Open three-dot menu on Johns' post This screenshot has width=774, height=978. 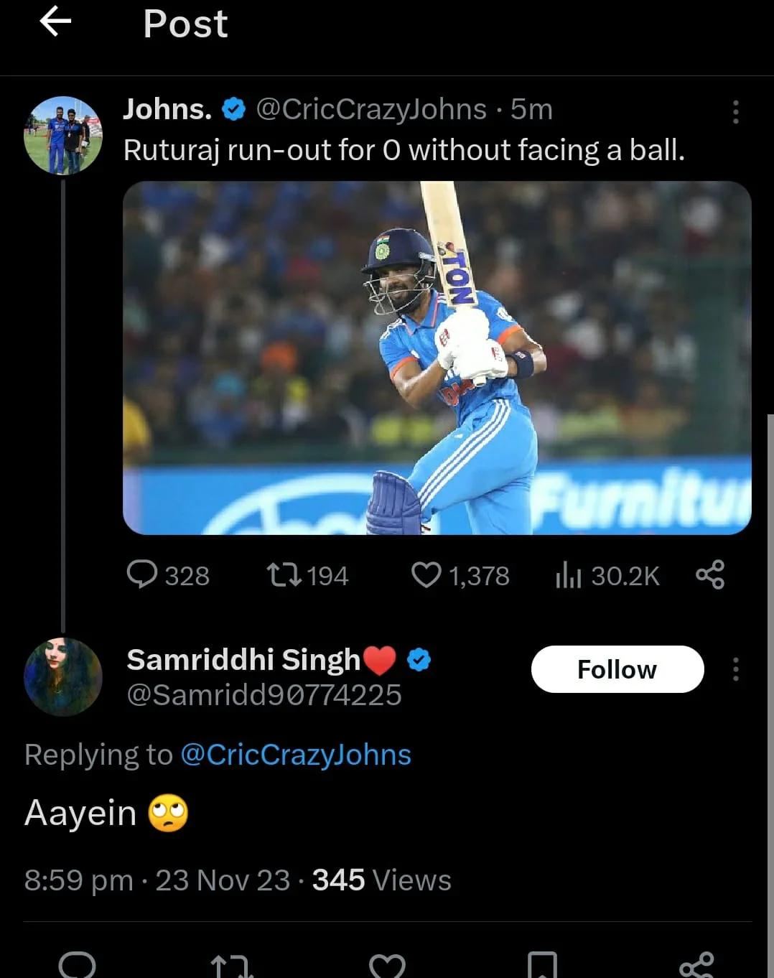(x=735, y=112)
